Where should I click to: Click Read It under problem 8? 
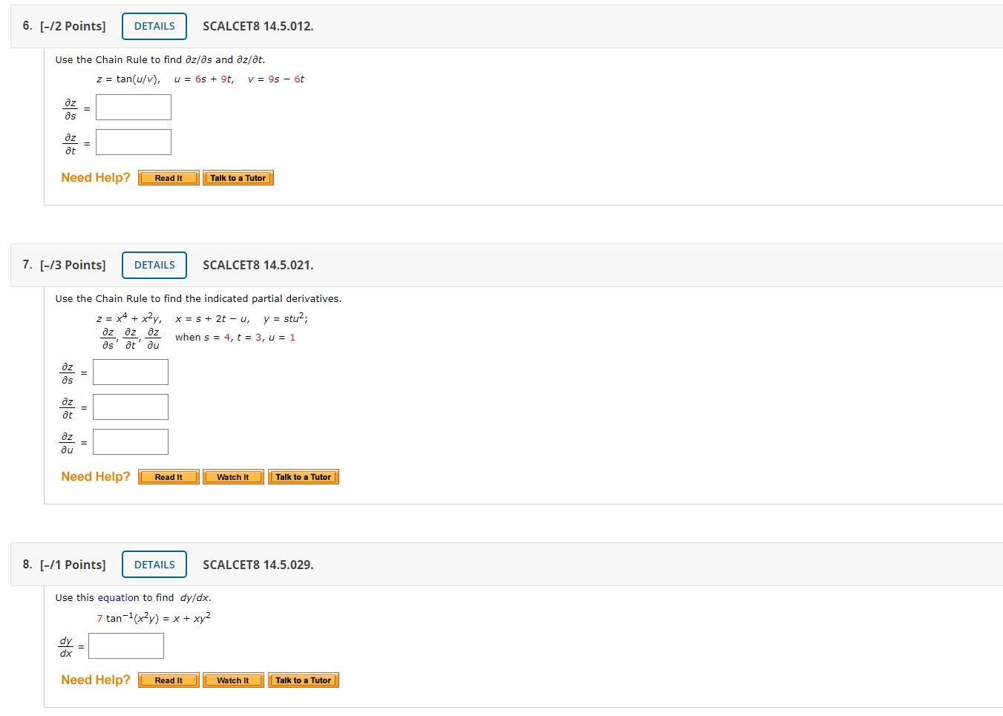(x=168, y=680)
